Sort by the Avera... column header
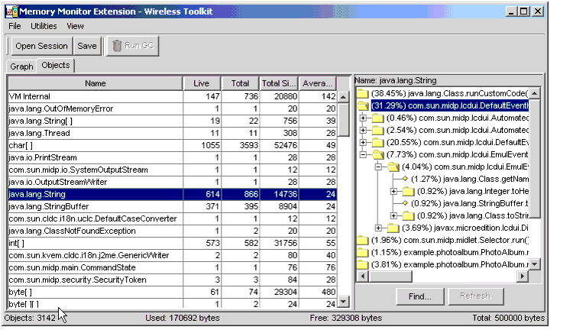The height and width of the screenshot is (330, 573). point(318,83)
